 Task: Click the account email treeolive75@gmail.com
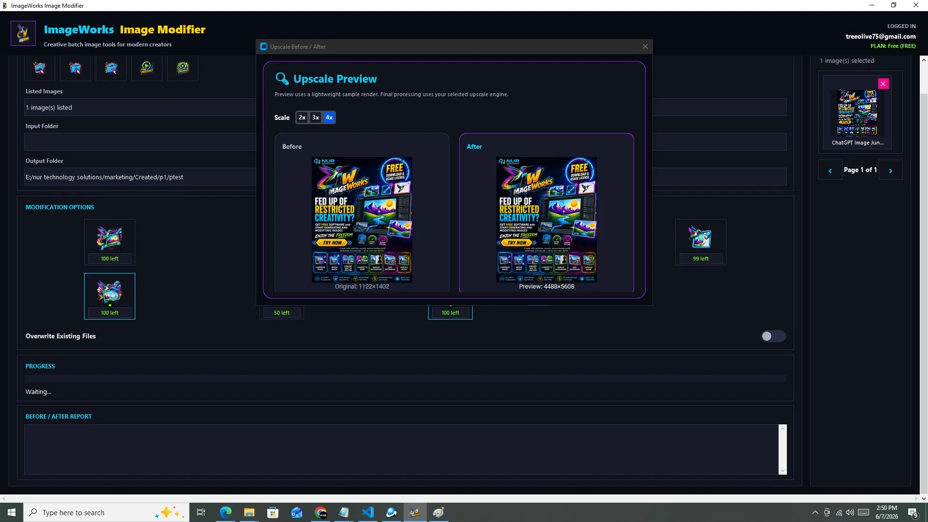(881, 36)
